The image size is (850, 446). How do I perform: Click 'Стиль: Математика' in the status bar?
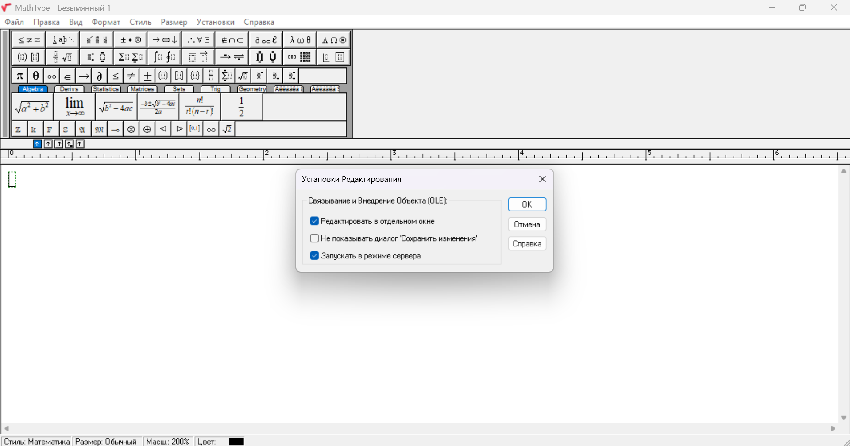point(37,442)
